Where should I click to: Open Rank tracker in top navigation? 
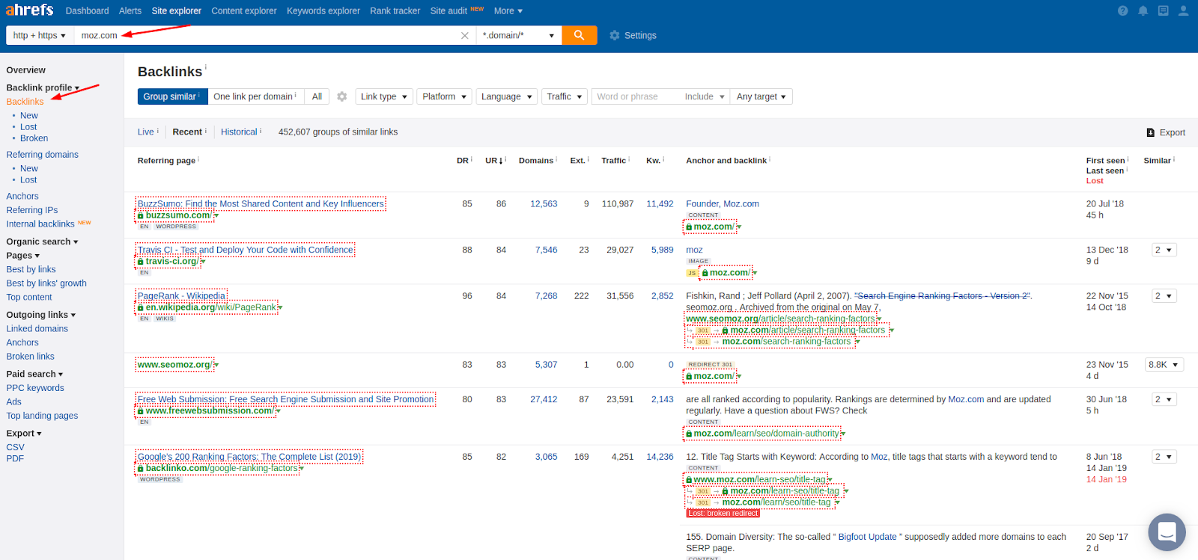[x=395, y=10]
